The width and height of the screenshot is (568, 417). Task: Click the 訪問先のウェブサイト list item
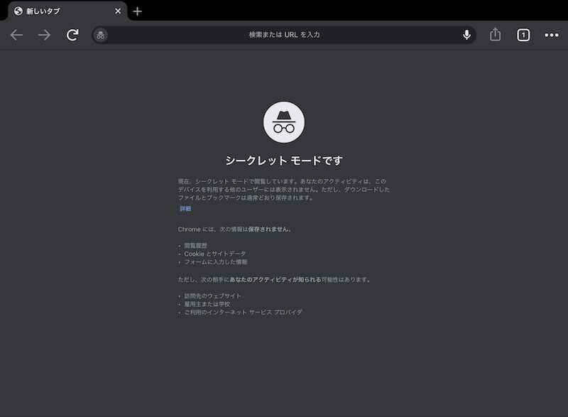point(212,296)
